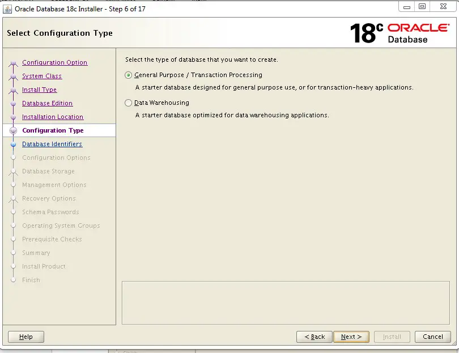Choose the Data Warehousing radio option

point(128,103)
